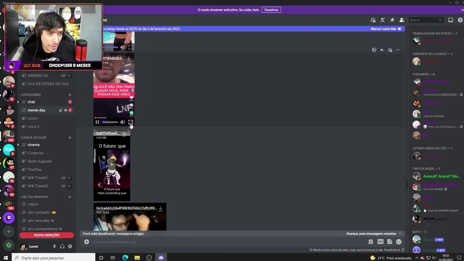Play the O futuro que video thumbnail
464x261 pixels.
tap(112, 164)
